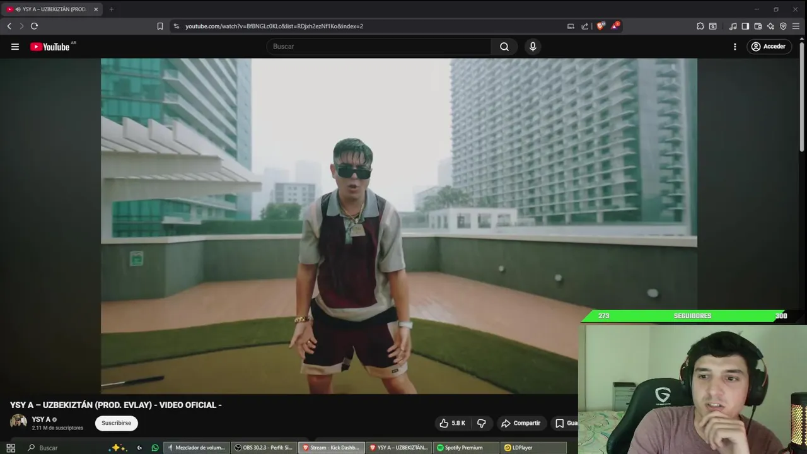Open the YSY A channel name link

point(41,419)
